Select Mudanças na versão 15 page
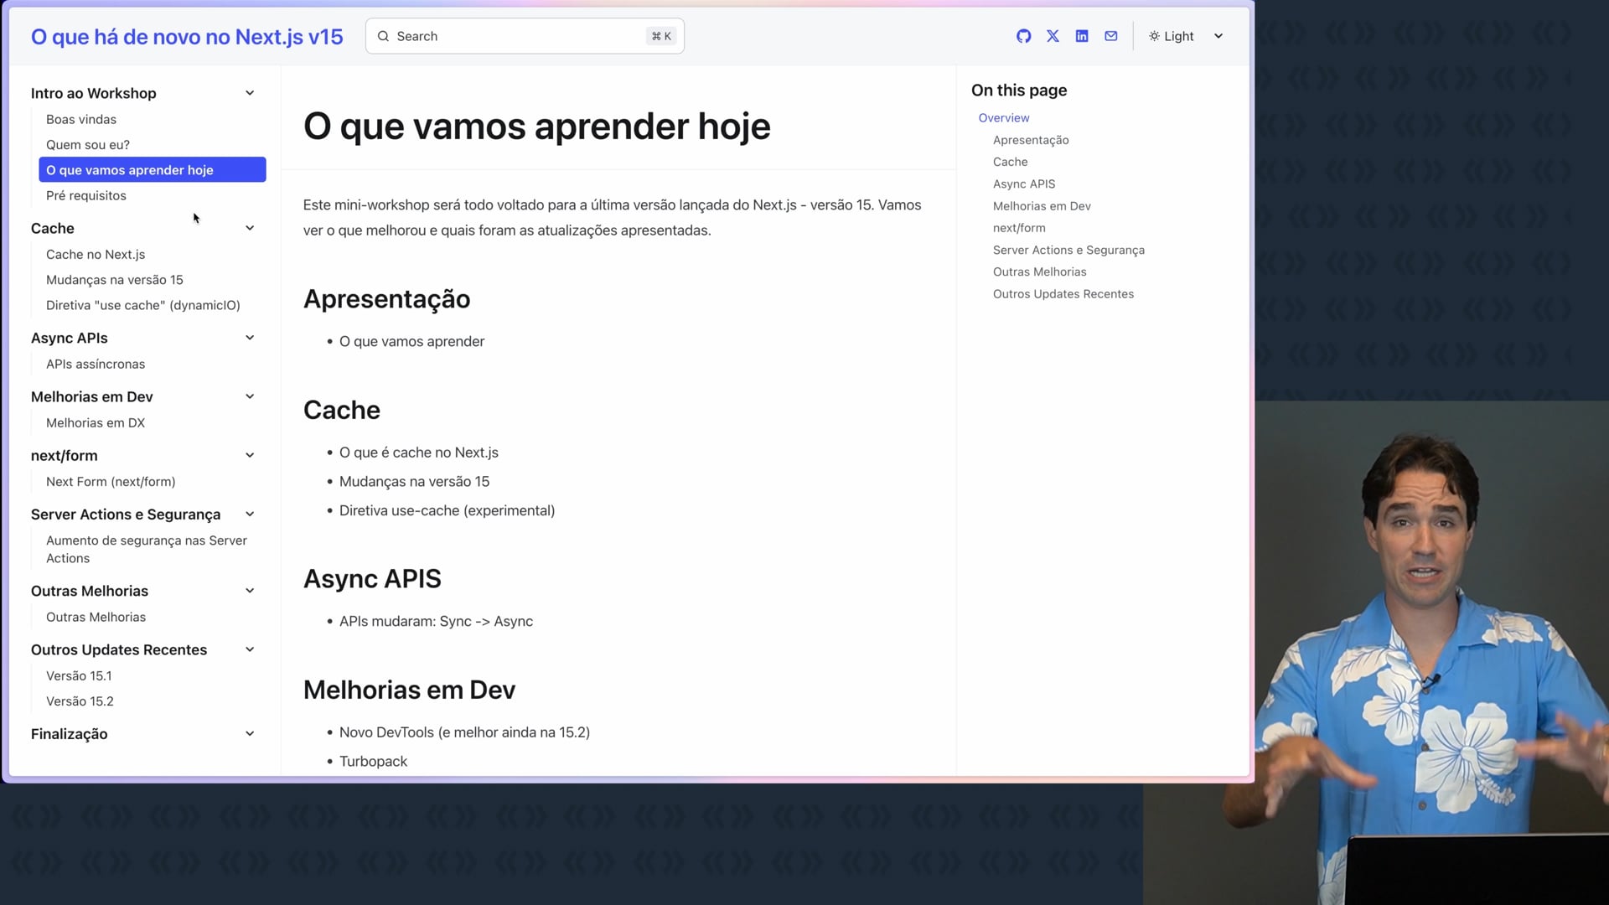The width and height of the screenshot is (1609, 905). (x=115, y=280)
